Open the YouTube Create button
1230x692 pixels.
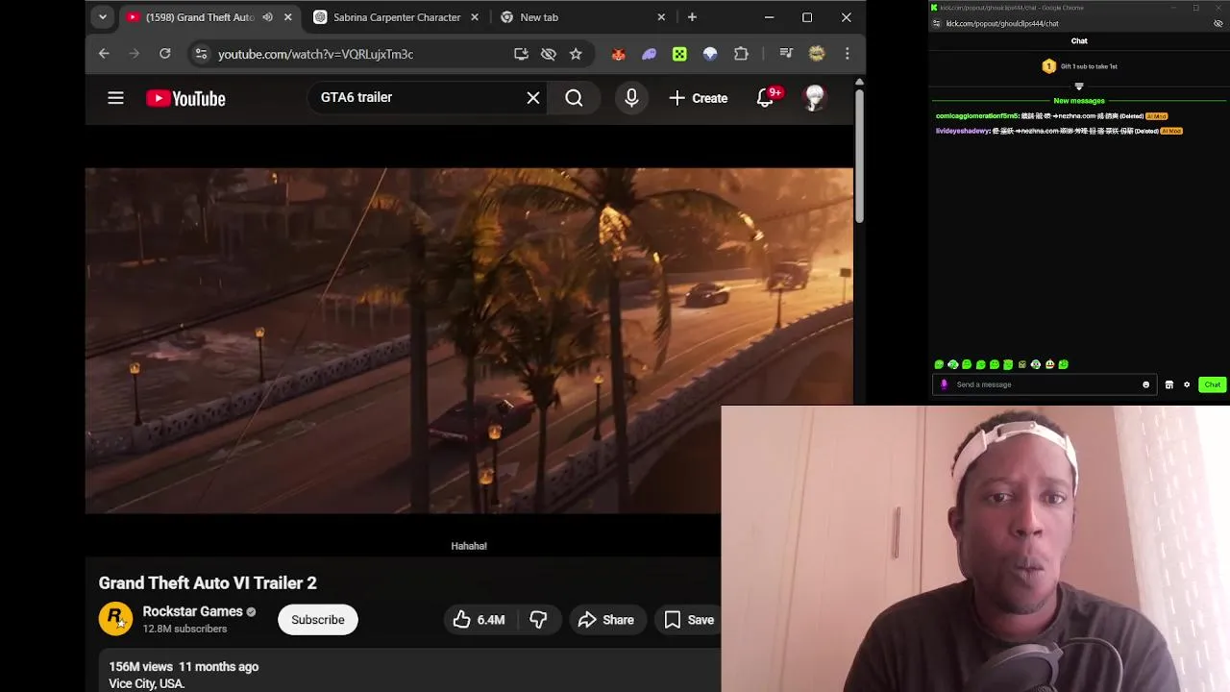[699, 98]
